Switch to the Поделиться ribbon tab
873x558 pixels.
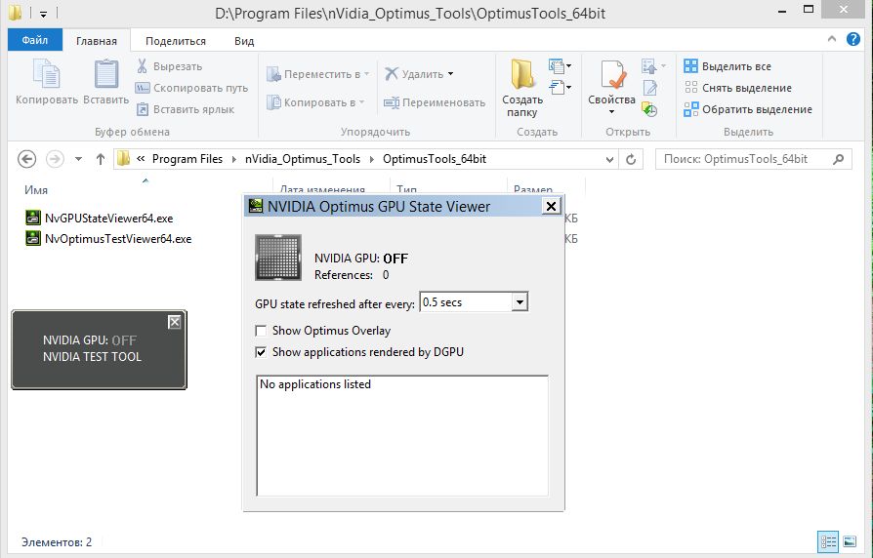coord(176,41)
